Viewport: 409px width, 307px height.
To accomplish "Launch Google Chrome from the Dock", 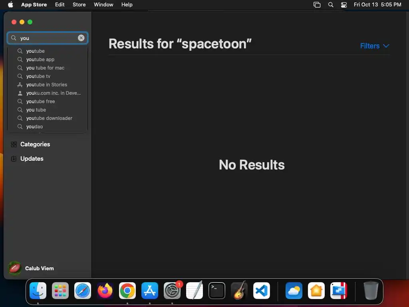I will (127, 291).
